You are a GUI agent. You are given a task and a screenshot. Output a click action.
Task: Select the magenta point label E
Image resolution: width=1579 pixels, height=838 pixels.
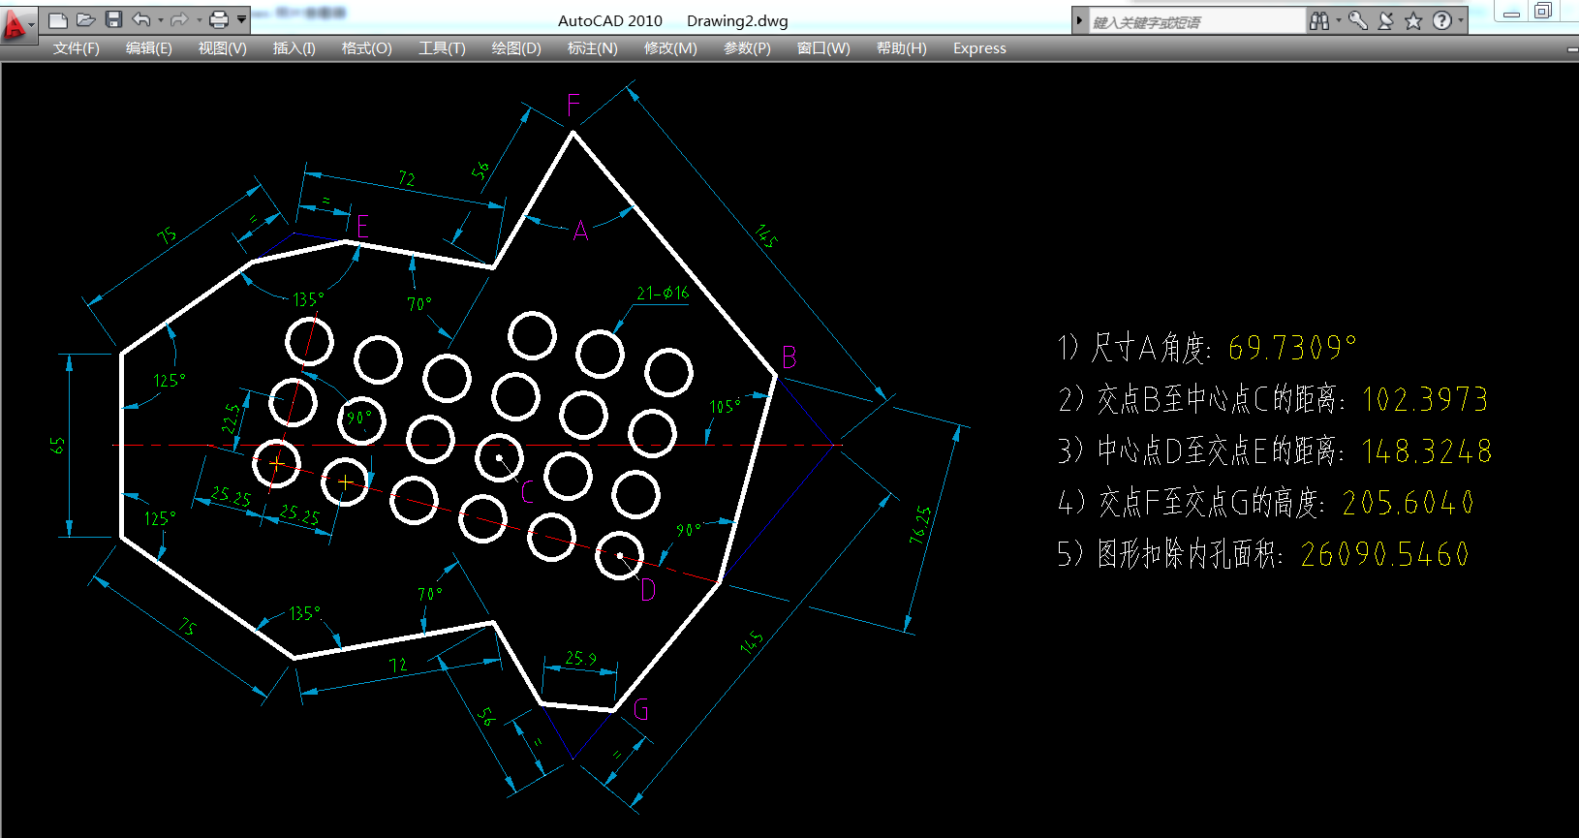(362, 226)
